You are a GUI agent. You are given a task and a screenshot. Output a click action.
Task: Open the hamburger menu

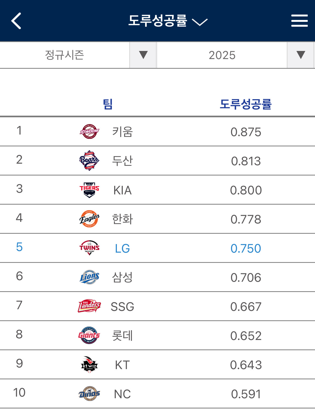pyautogui.click(x=299, y=21)
